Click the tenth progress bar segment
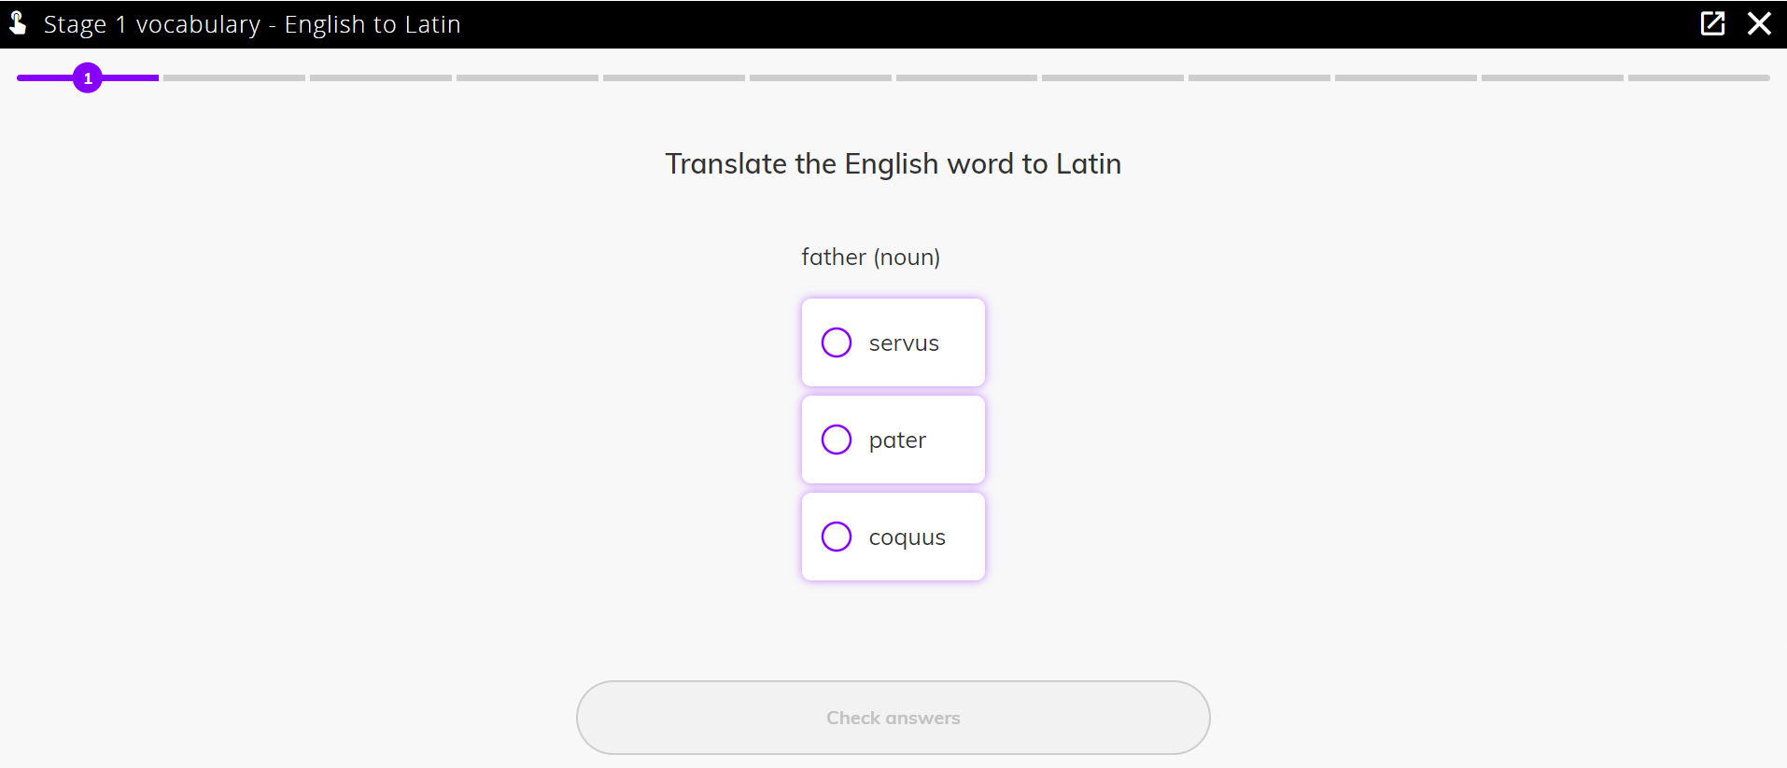The height and width of the screenshot is (768, 1787). coord(1406,78)
